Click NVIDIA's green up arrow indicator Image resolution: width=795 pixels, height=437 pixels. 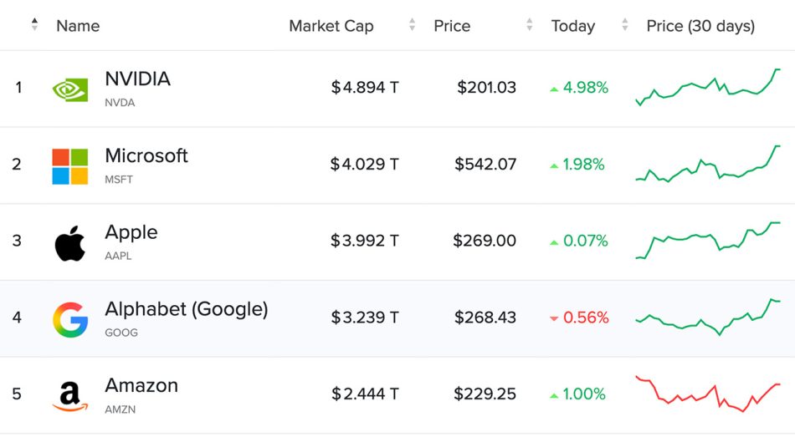(554, 89)
